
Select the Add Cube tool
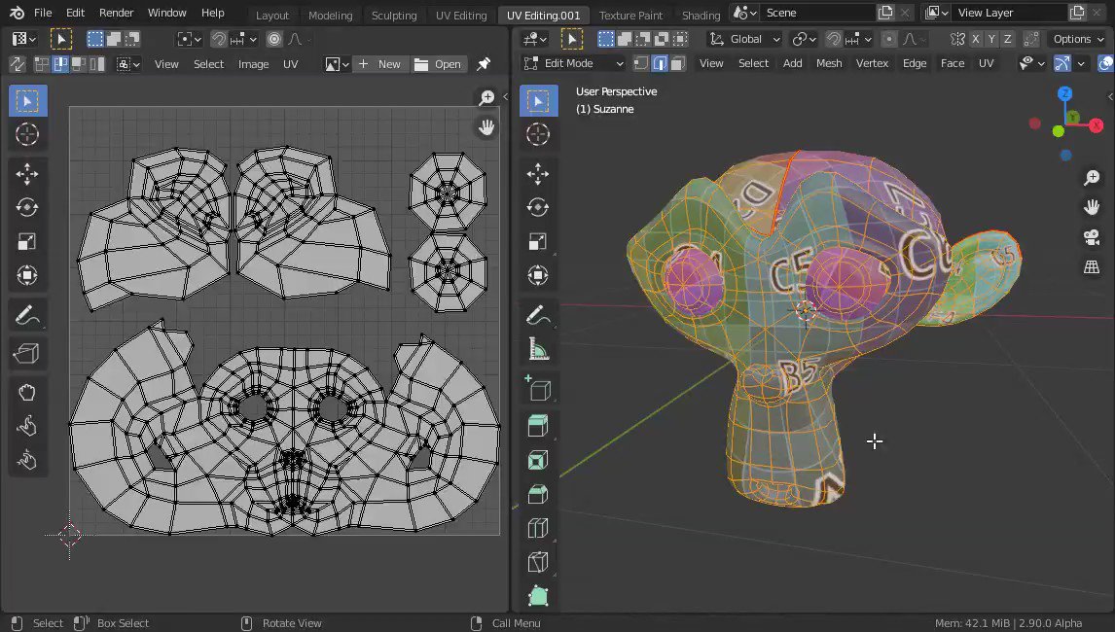point(538,389)
